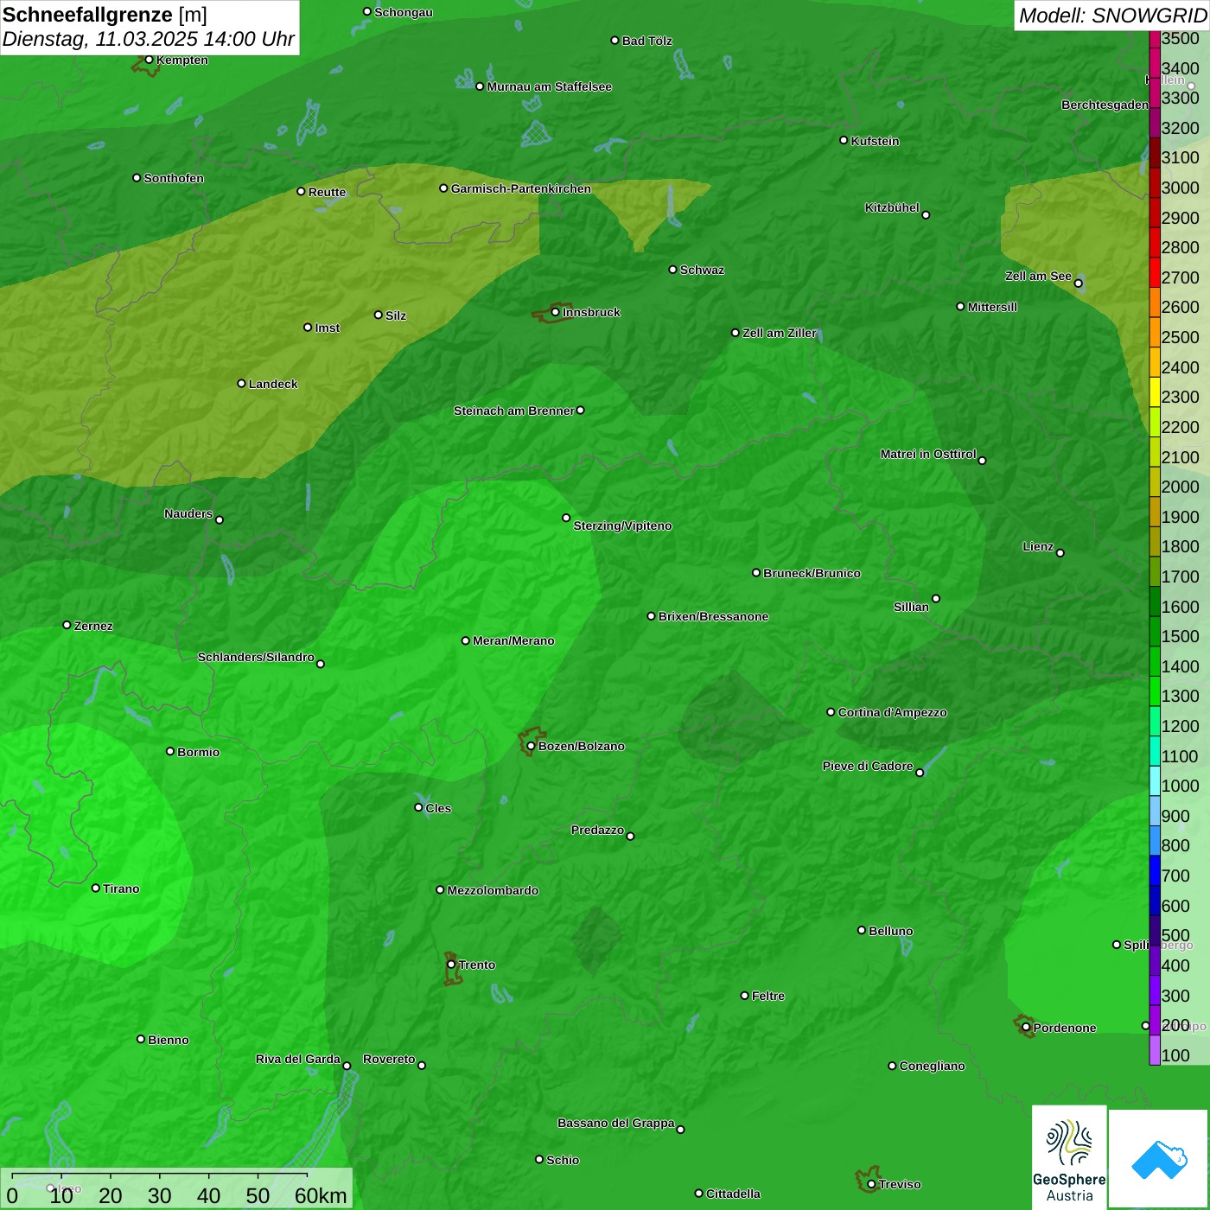
Task: Click the Landeck location dot
Action: [x=241, y=383]
